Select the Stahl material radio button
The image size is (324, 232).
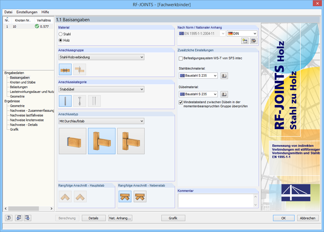coord(60,34)
